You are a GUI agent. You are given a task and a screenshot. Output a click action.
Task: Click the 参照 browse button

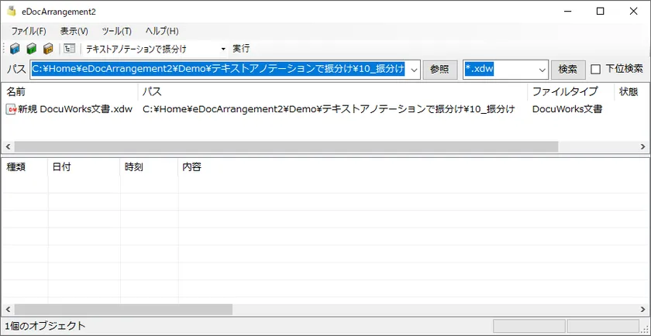pos(439,69)
